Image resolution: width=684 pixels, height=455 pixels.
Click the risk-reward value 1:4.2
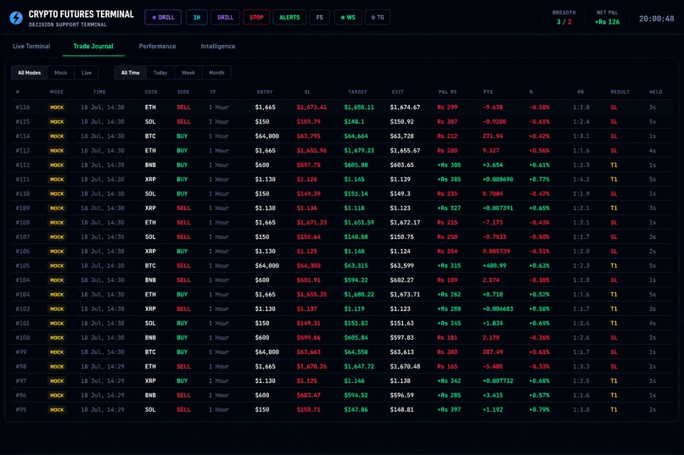[581, 180]
